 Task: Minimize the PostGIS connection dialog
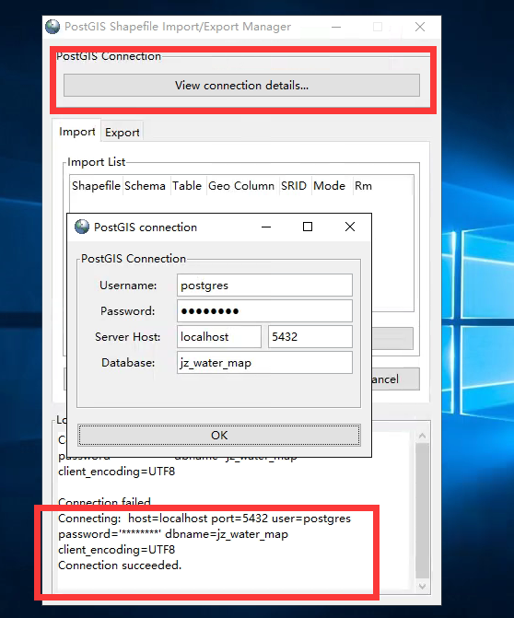(x=266, y=227)
